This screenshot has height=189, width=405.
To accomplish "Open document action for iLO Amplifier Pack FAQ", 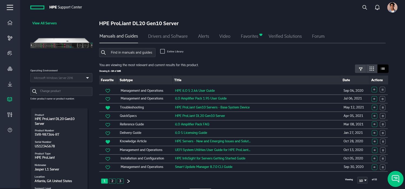I will [382, 125].
